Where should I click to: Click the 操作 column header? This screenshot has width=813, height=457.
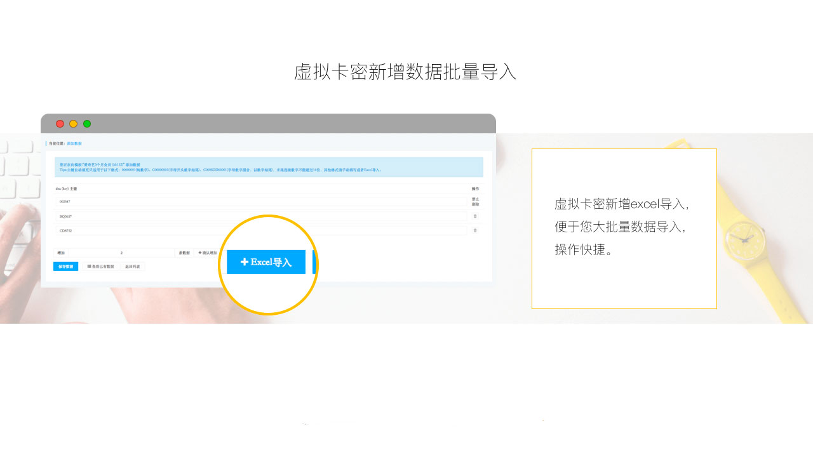pyautogui.click(x=475, y=189)
